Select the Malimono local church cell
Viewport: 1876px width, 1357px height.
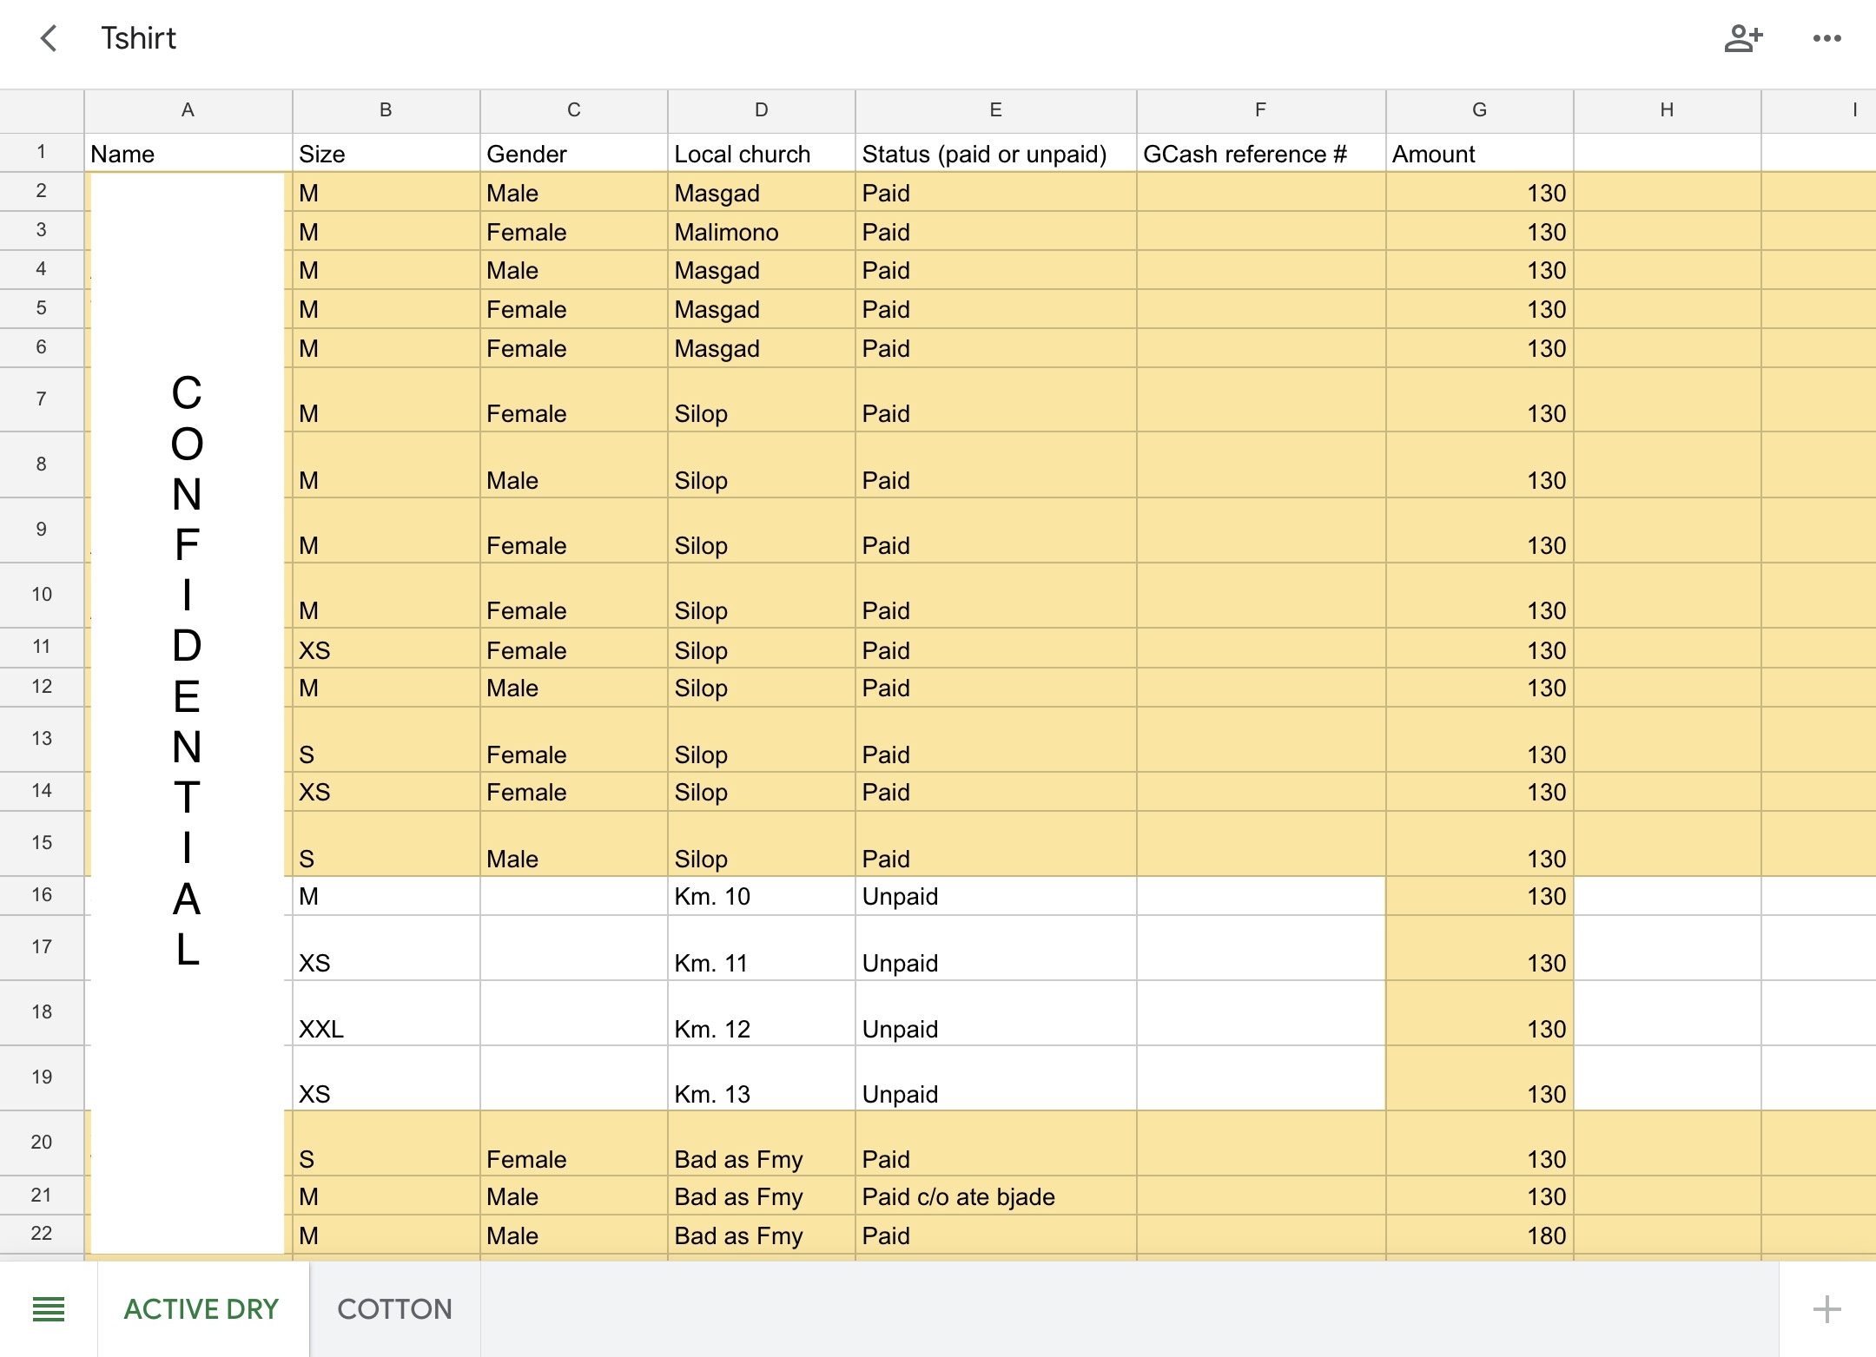tap(761, 231)
